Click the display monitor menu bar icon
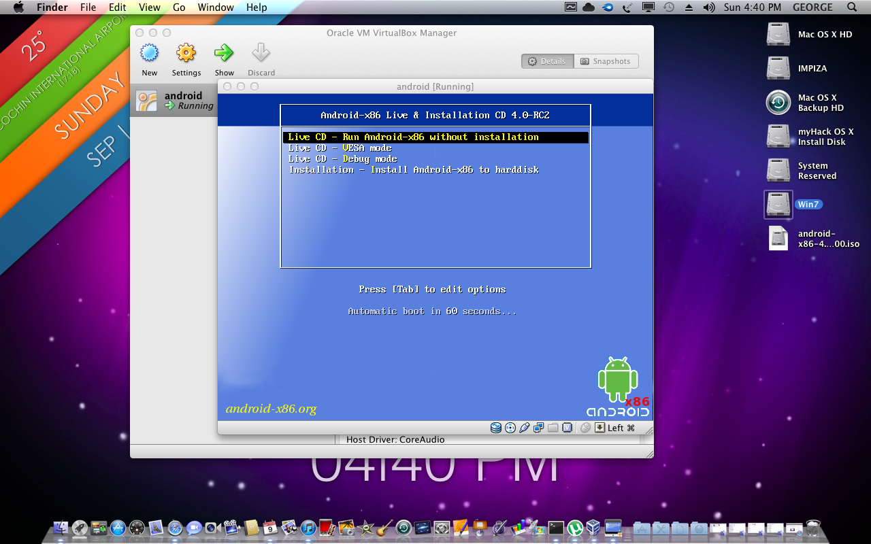The image size is (871, 544). pos(648,7)
